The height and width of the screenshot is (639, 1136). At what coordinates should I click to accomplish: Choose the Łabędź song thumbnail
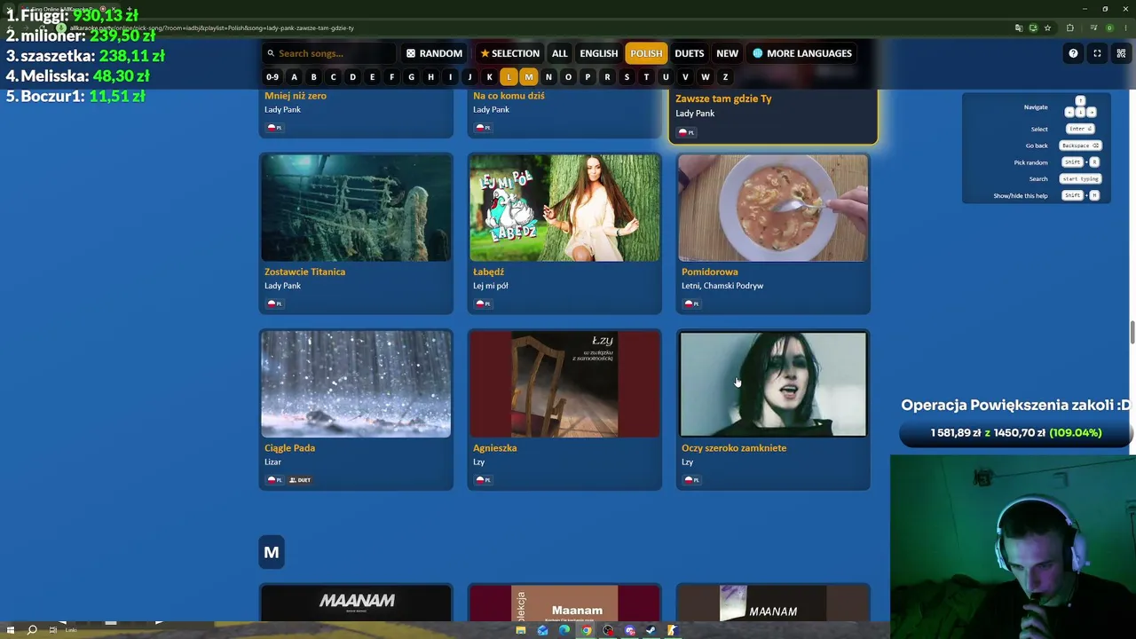coord(564,209)
